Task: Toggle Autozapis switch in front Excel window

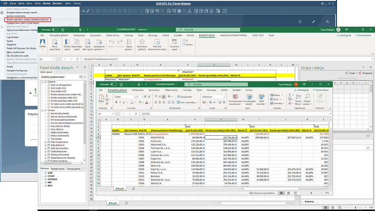Action: click(x=114, y=84)
